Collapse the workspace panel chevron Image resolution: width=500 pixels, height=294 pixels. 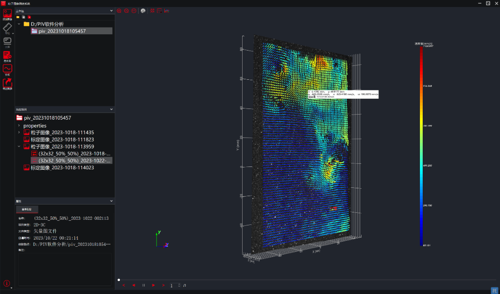pos(111,11)
